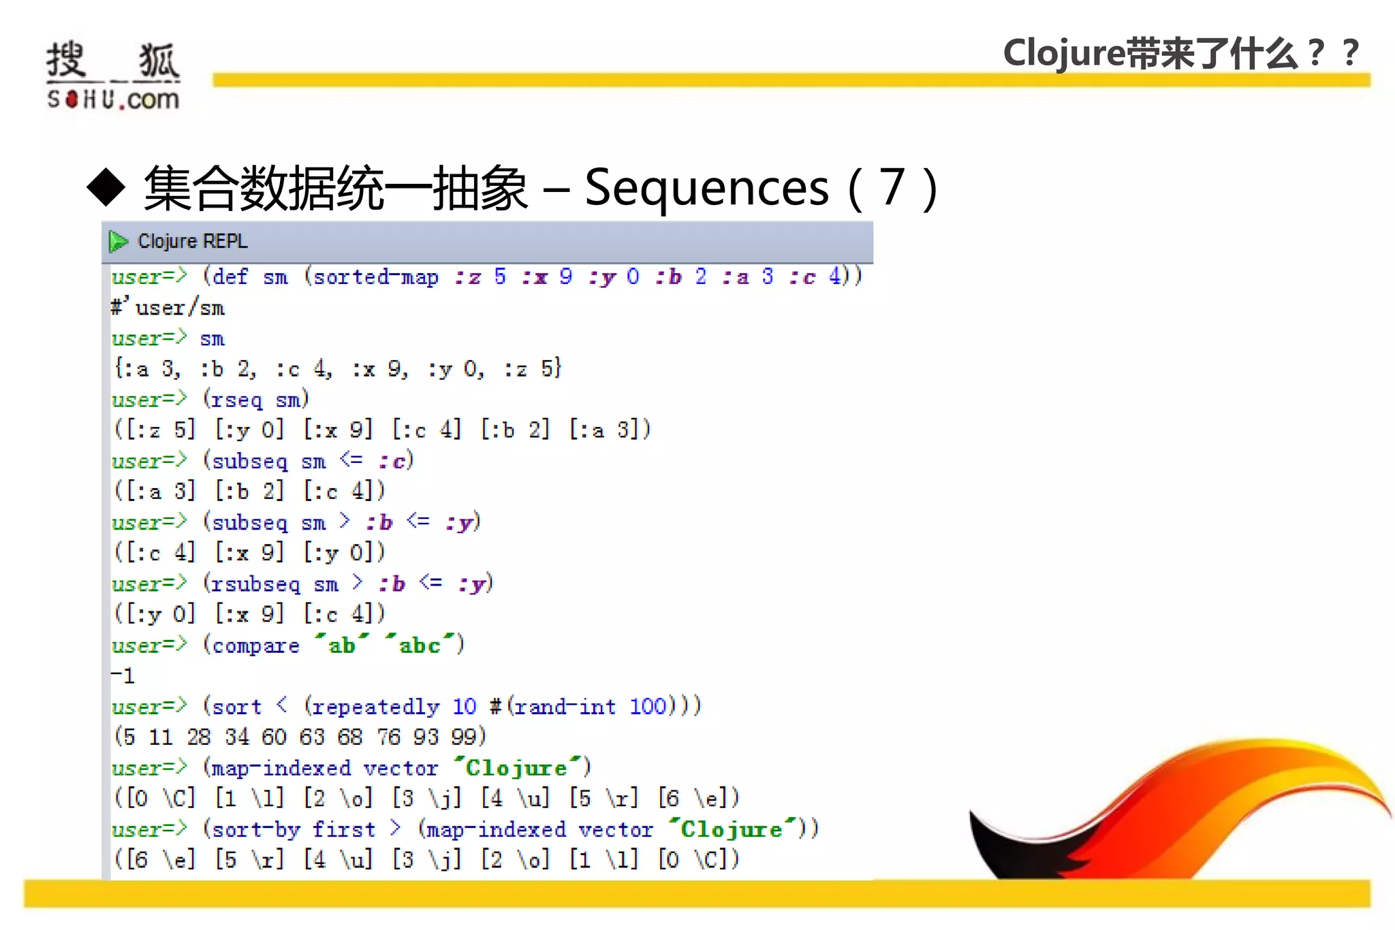Click the line (def sm (sorted-map ...
Image resolution: width=1395 pixels, height=930 pixels.
coord(487,276)
